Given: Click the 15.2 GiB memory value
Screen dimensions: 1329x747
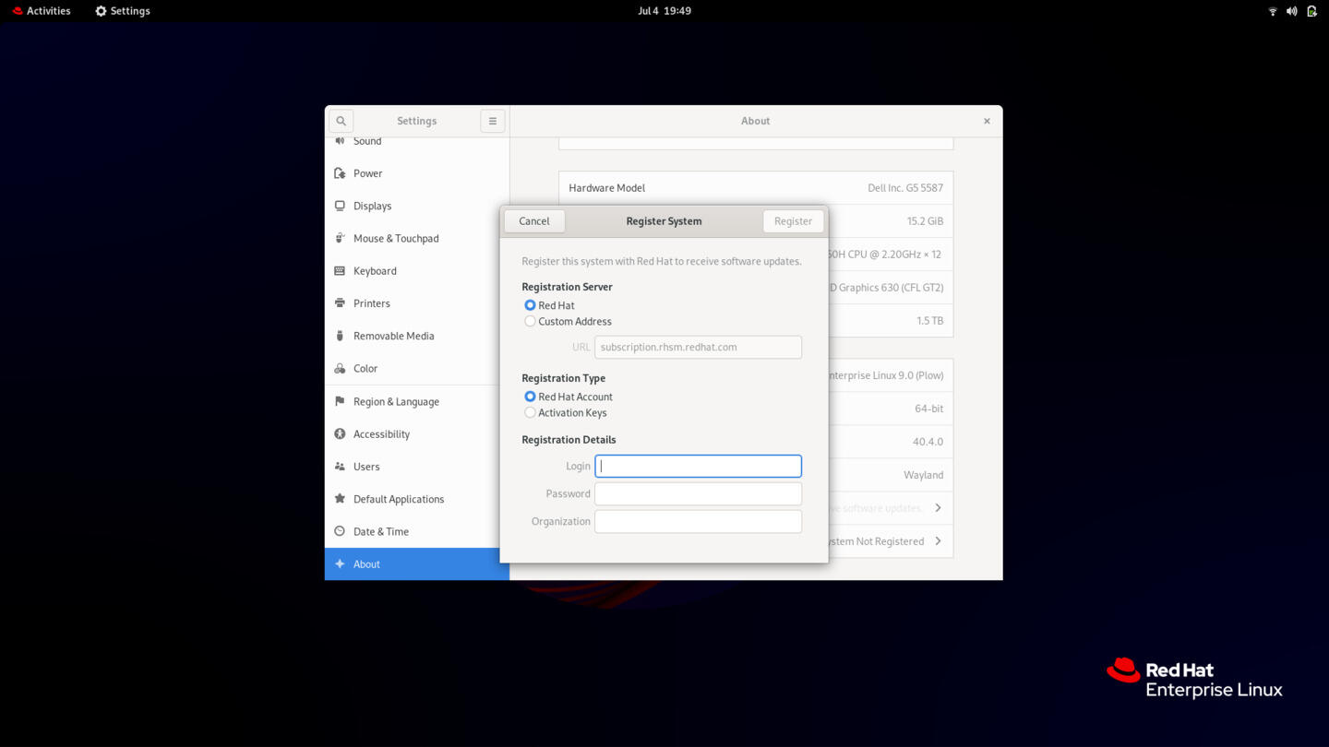Looking at the screenshot, I should pos(925,221).
